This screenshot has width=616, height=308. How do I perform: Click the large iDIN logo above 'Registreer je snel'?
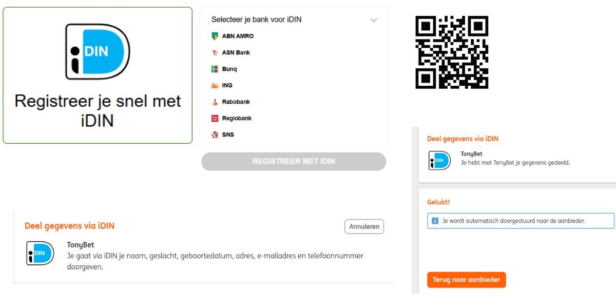pos(97,50)
